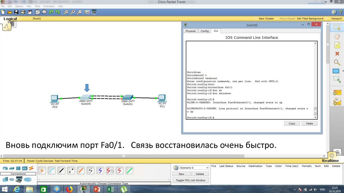Switch to Realtime mode tab
The width and height of the screenshot is (344, 193).
click(x=331, y=160)
